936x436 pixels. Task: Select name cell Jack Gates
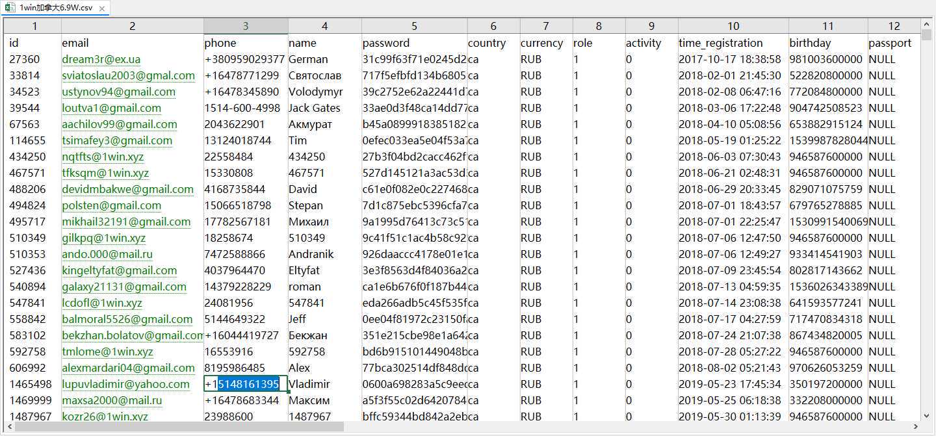click(x=325, y=108)
